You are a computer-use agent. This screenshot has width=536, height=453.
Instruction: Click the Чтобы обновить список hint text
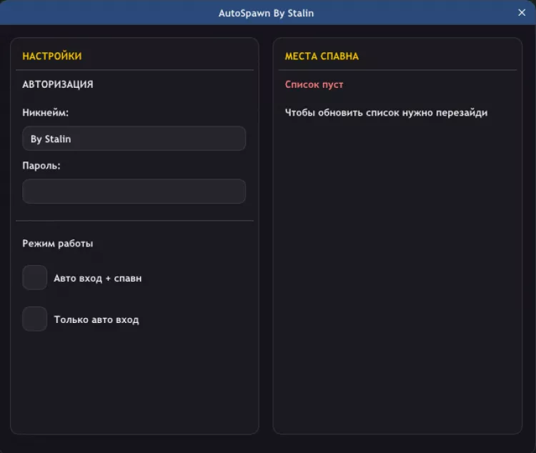point(386,113)
